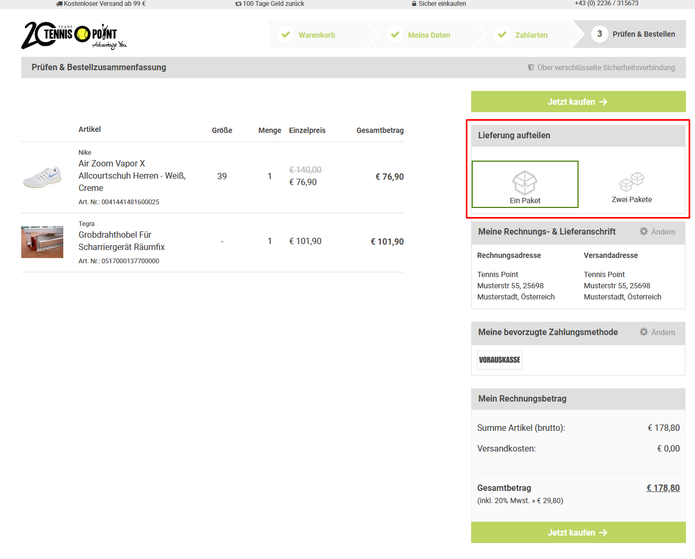Screen dimensions: 695x559
Task: Click the Nike shoe product thumbnail
Action: [x=43, y=177]
